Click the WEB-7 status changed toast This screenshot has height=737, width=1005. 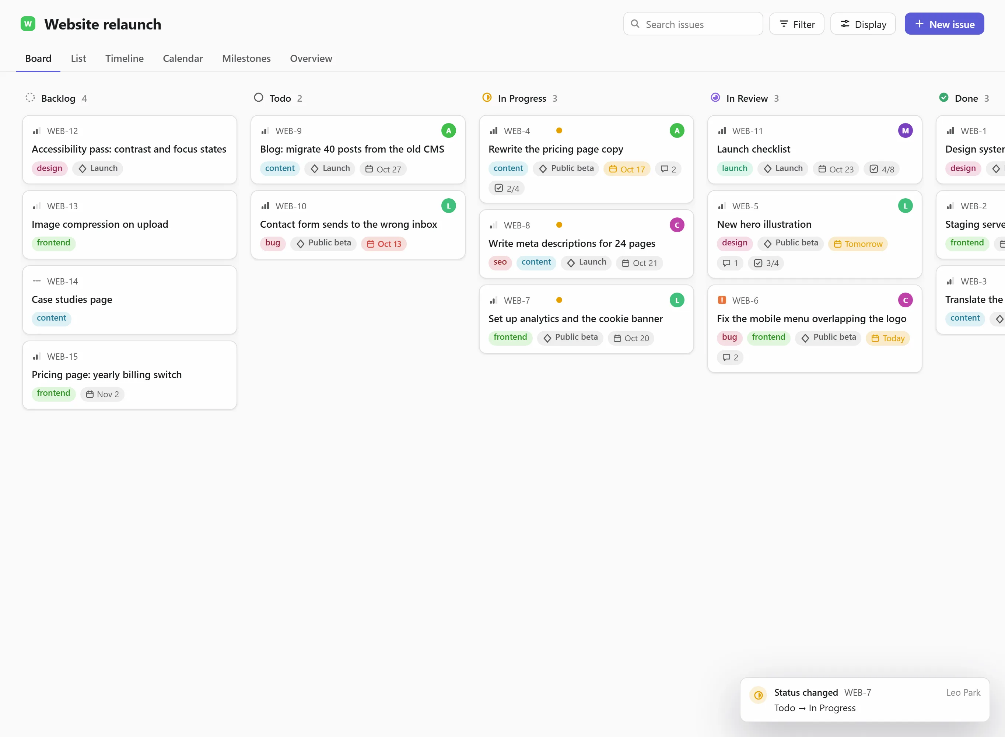pyautogui.click(x=865, y=700)
